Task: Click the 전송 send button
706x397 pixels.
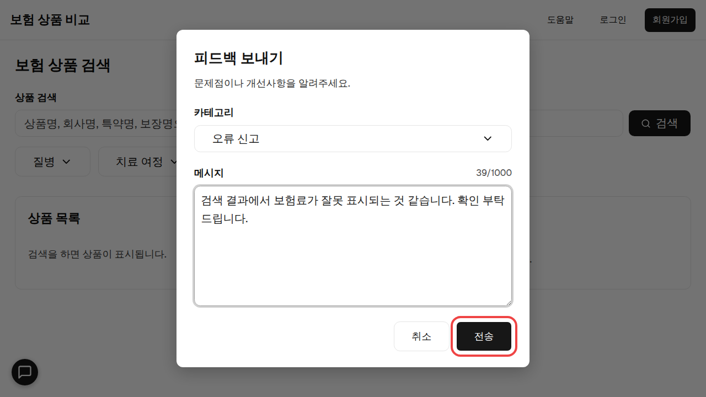Action: [x=484, y=336]
